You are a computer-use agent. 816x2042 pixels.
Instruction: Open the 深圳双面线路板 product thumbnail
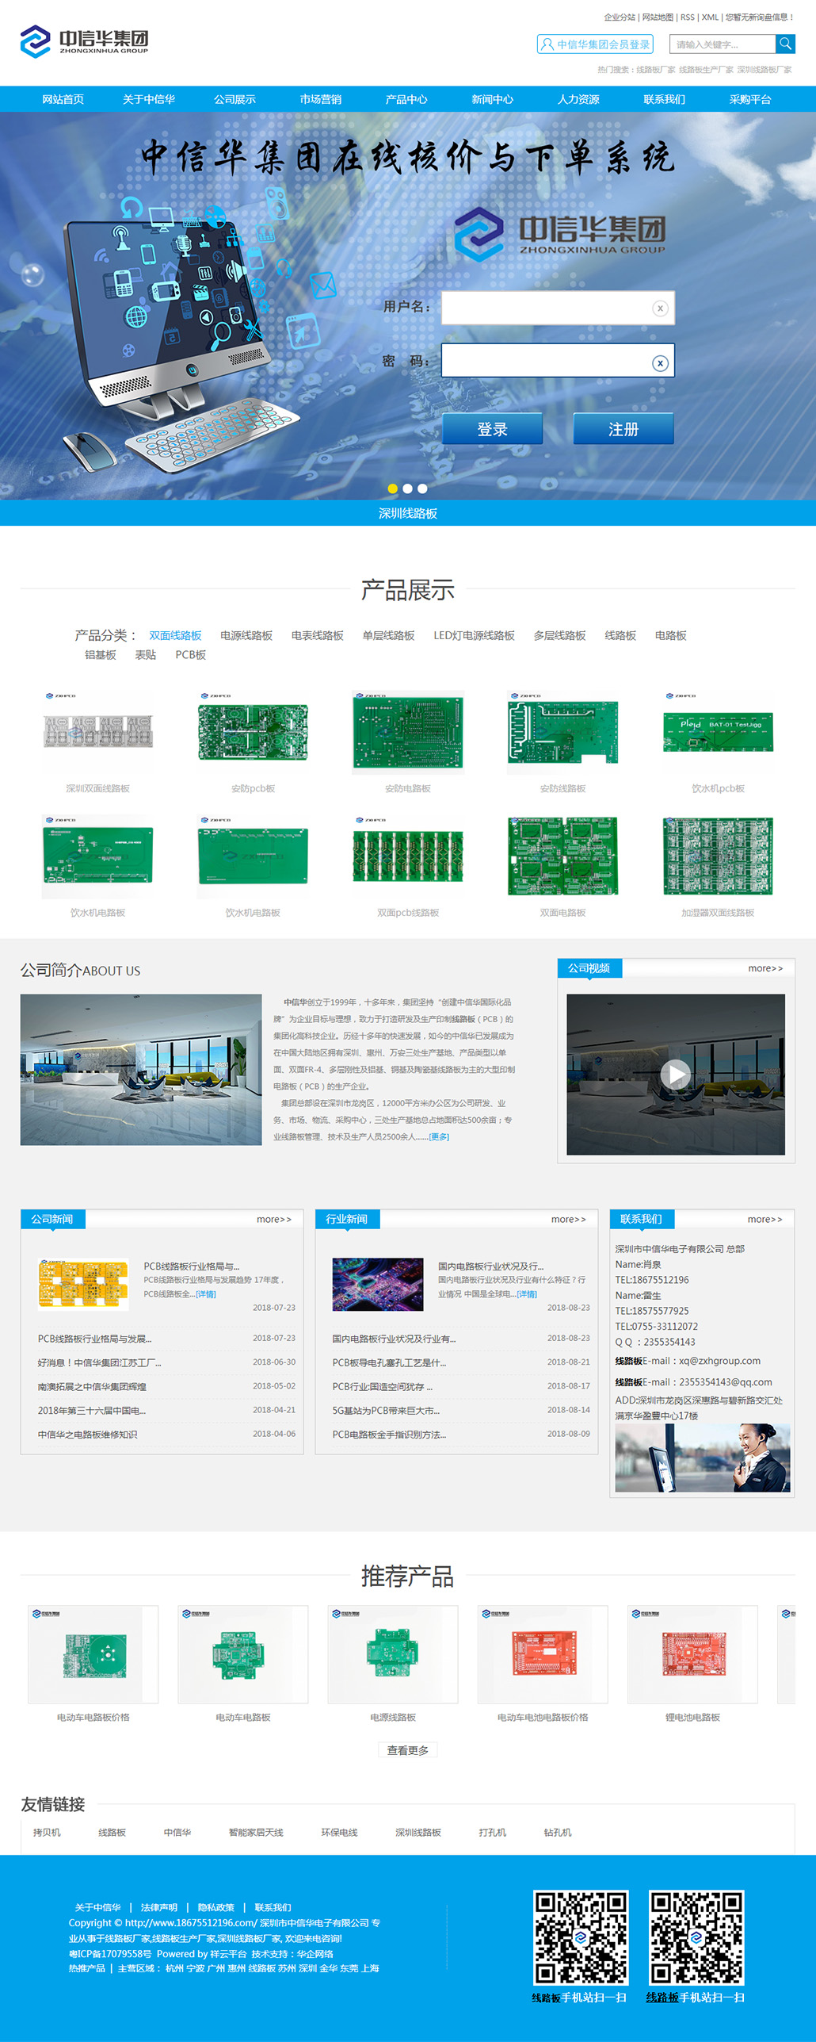point(97,732)
